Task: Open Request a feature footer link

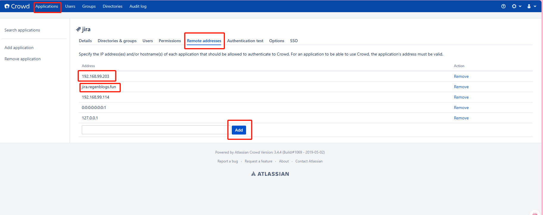Action: point(259,161)
